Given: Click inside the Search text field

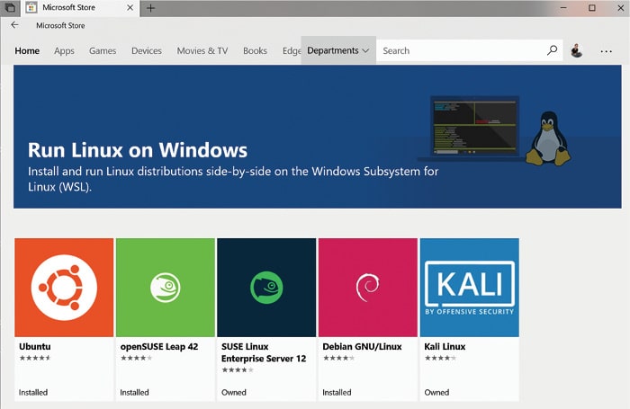Looking at the screenshot, I should point(459,51).
